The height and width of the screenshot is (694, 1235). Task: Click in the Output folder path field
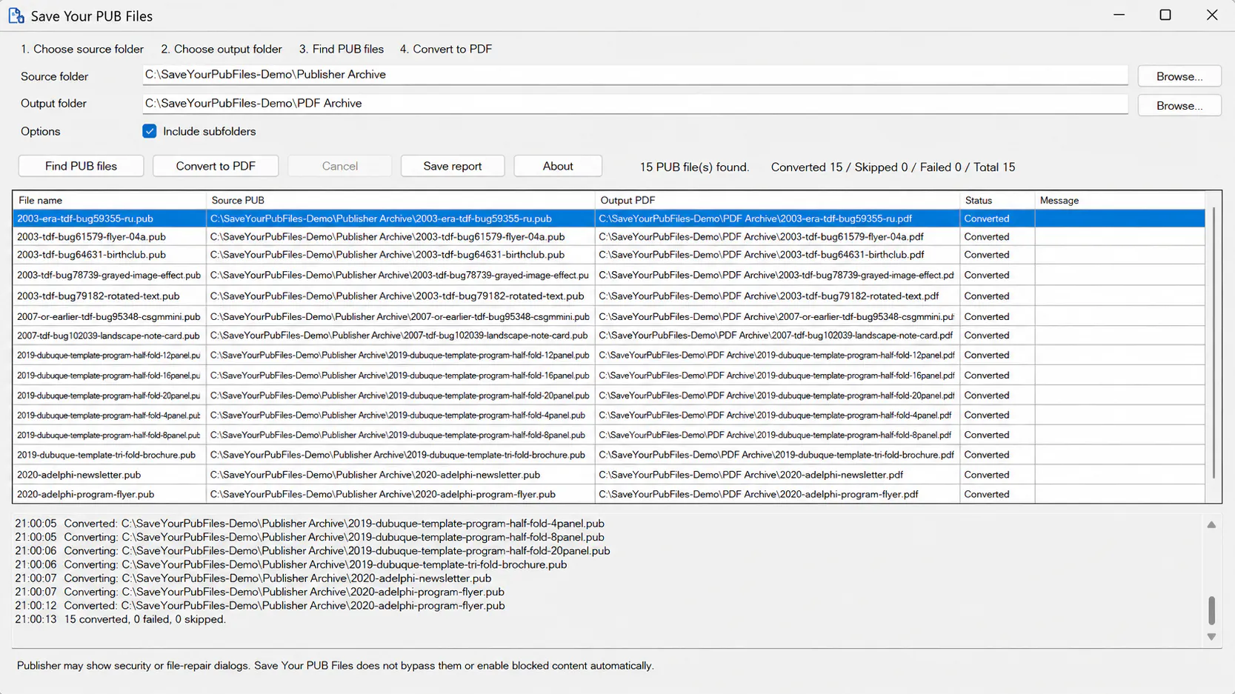635,104
